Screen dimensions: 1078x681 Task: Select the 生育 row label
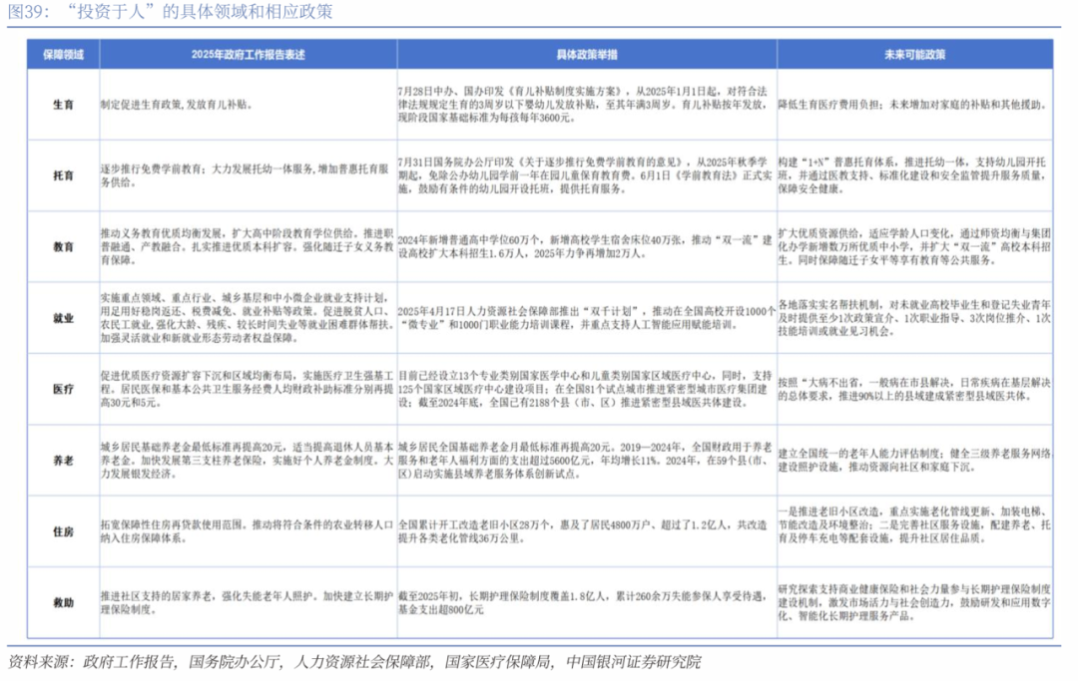click(x=63, y=103)
